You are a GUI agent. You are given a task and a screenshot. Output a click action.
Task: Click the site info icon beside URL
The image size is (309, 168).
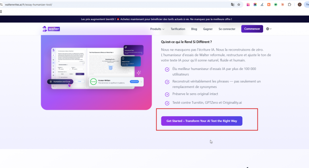[x=1, y=4]
